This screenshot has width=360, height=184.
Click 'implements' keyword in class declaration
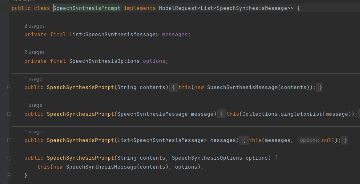(x=140, y=8)
